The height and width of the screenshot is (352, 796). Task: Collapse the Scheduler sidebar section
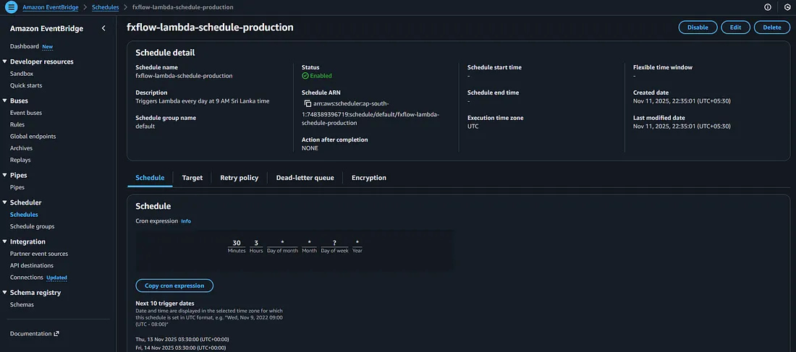coord(4,202)
